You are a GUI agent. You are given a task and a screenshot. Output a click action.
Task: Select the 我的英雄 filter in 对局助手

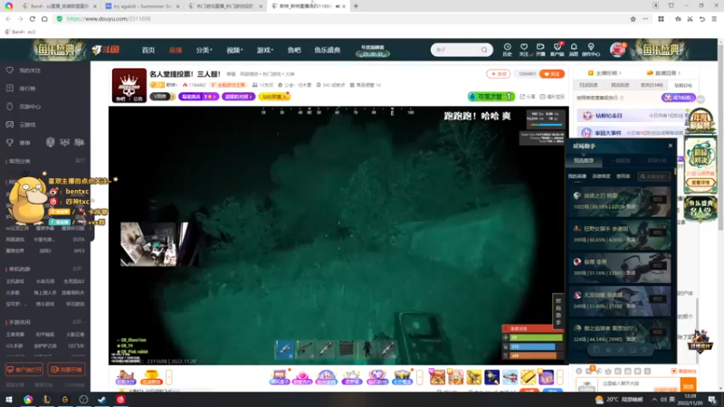[577, 176]
